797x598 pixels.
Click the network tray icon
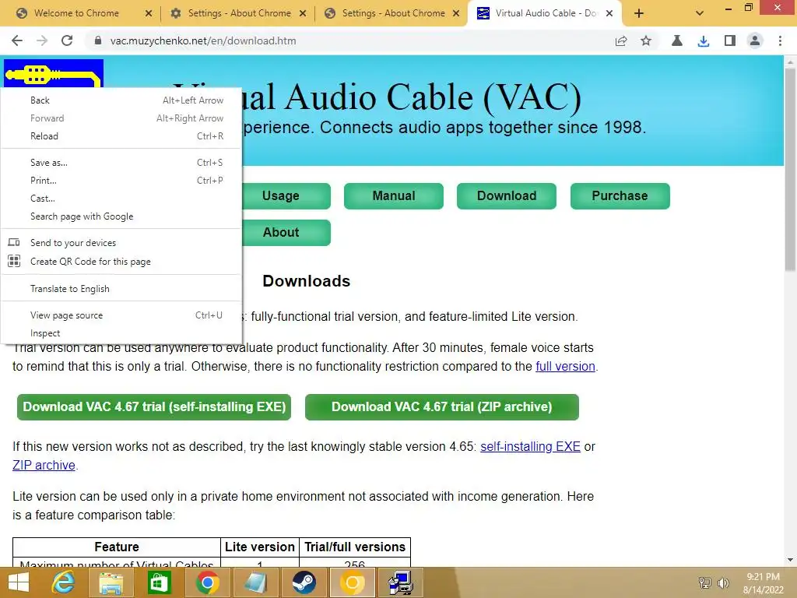coord(704,583)
